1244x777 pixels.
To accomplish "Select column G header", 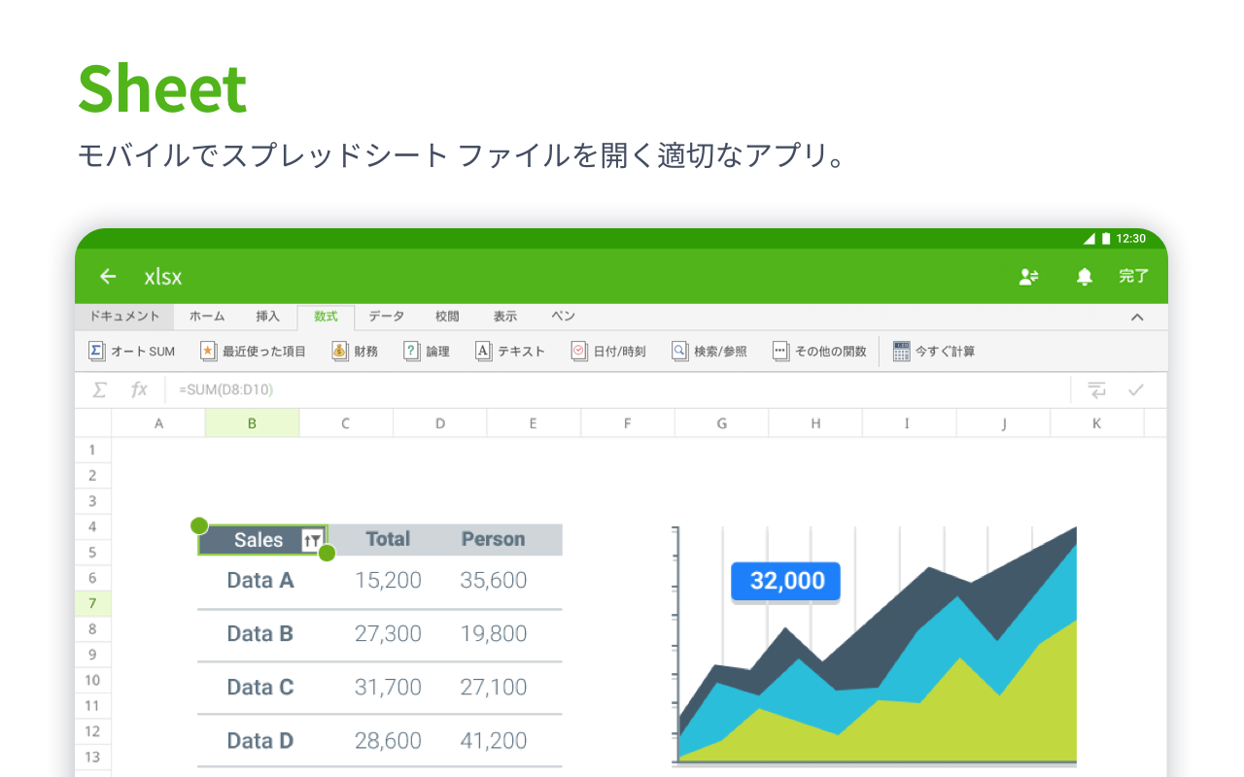I will tap(722, 423).
